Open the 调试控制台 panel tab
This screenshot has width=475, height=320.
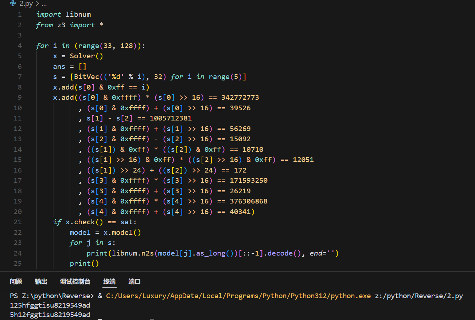click(x=75, y=281)
